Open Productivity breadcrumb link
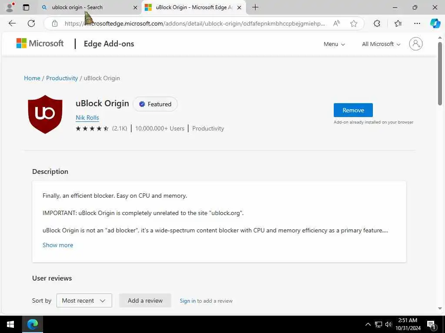Viewport: 445px width, 333px height. click(62, 78)
